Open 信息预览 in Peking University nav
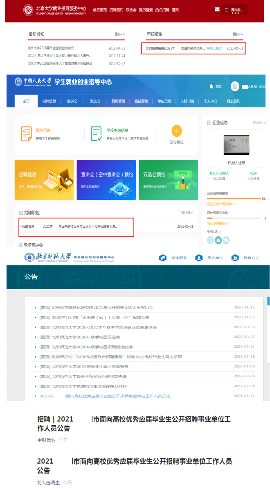Image resolution: width=270 pixels, height=492 pixels. tap(100, 10)
